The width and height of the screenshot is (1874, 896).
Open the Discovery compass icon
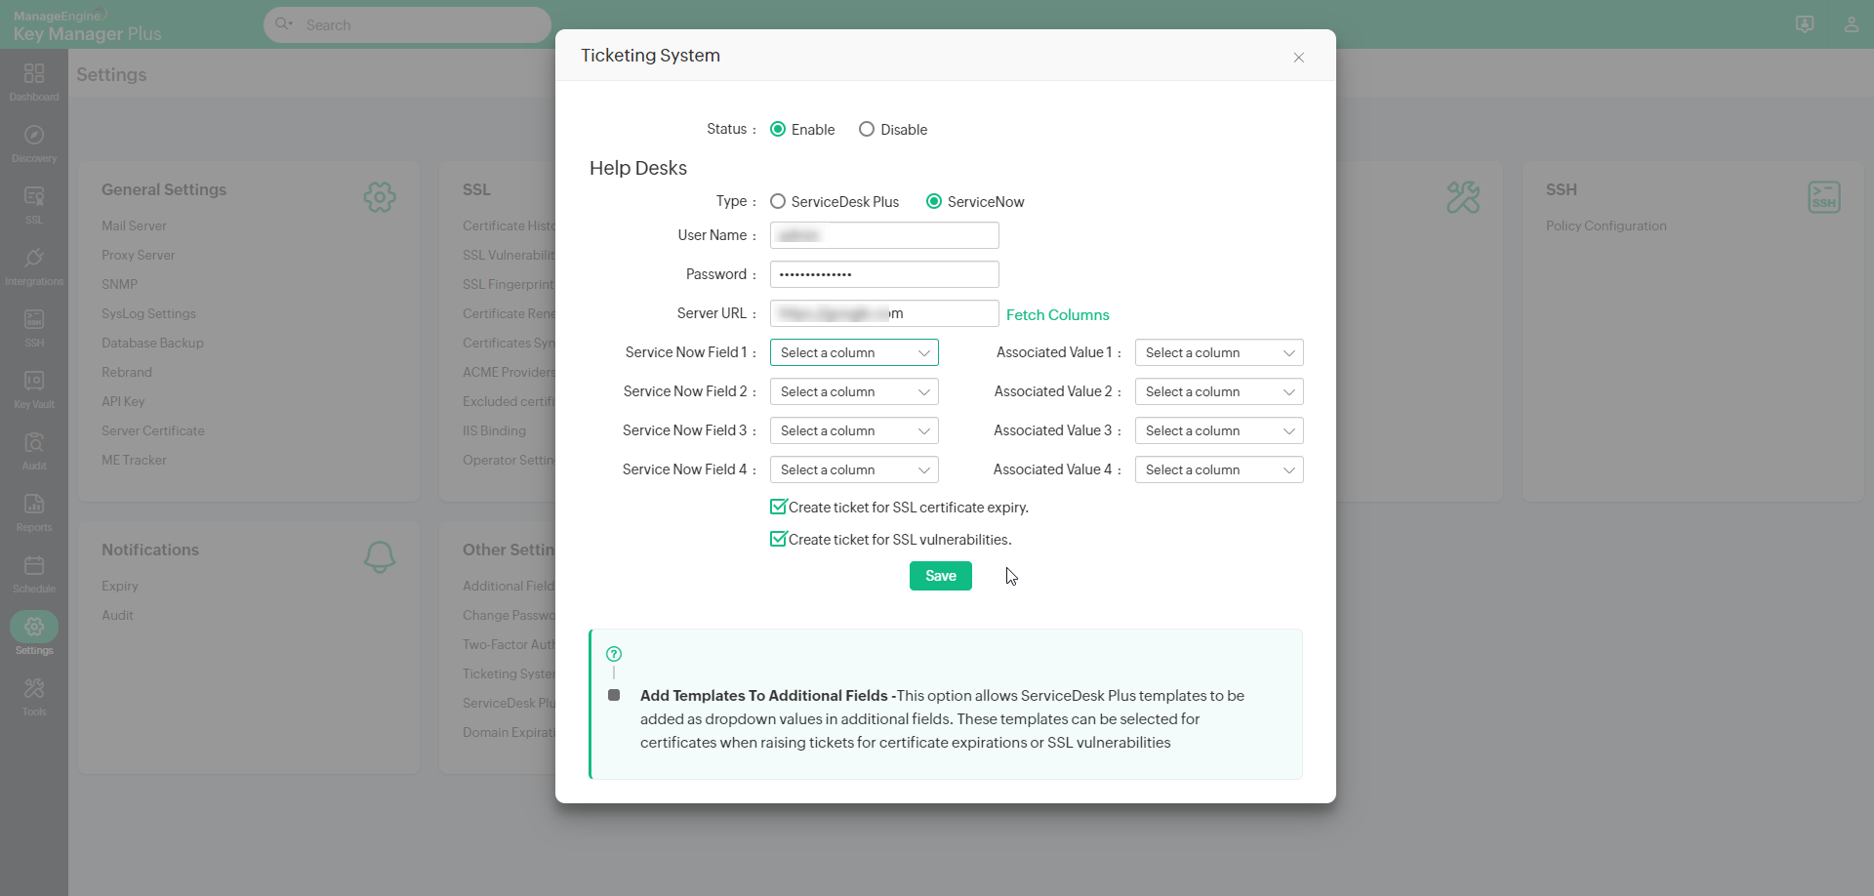(34, 135)
